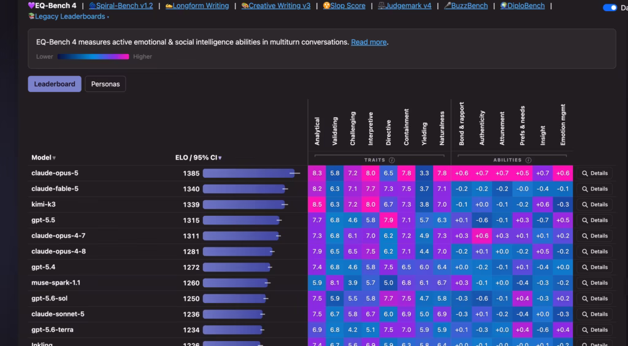Click Details magnifier for muse-spark-1.1
Viewport: 628px width, 346px height.
[x=584, y=283]
